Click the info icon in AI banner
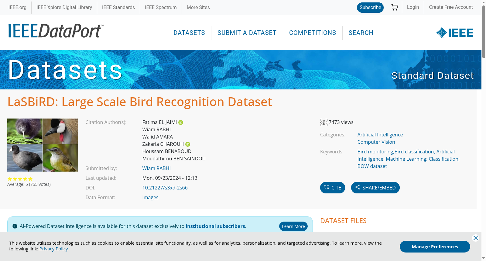The width and height of the screenshot is (486, 261). point(15,226)
